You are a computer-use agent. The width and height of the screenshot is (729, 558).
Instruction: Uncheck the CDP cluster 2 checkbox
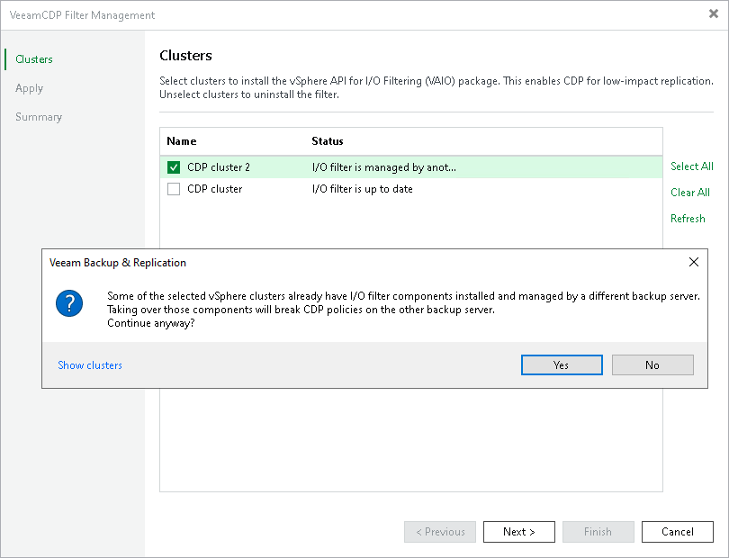(174, 167)
